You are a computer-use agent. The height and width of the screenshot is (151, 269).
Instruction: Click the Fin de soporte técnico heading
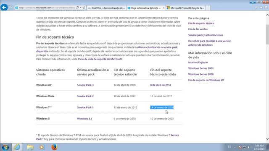pyautogui.click(x=55, y=37)
